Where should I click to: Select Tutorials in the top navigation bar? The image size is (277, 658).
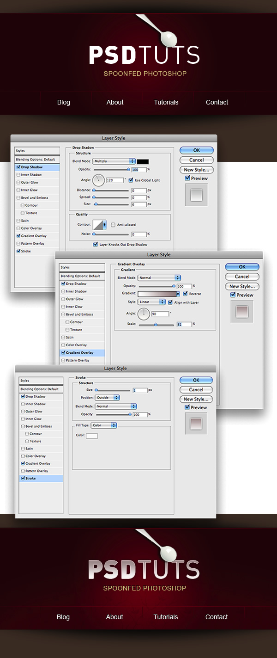tap(166, 102)
